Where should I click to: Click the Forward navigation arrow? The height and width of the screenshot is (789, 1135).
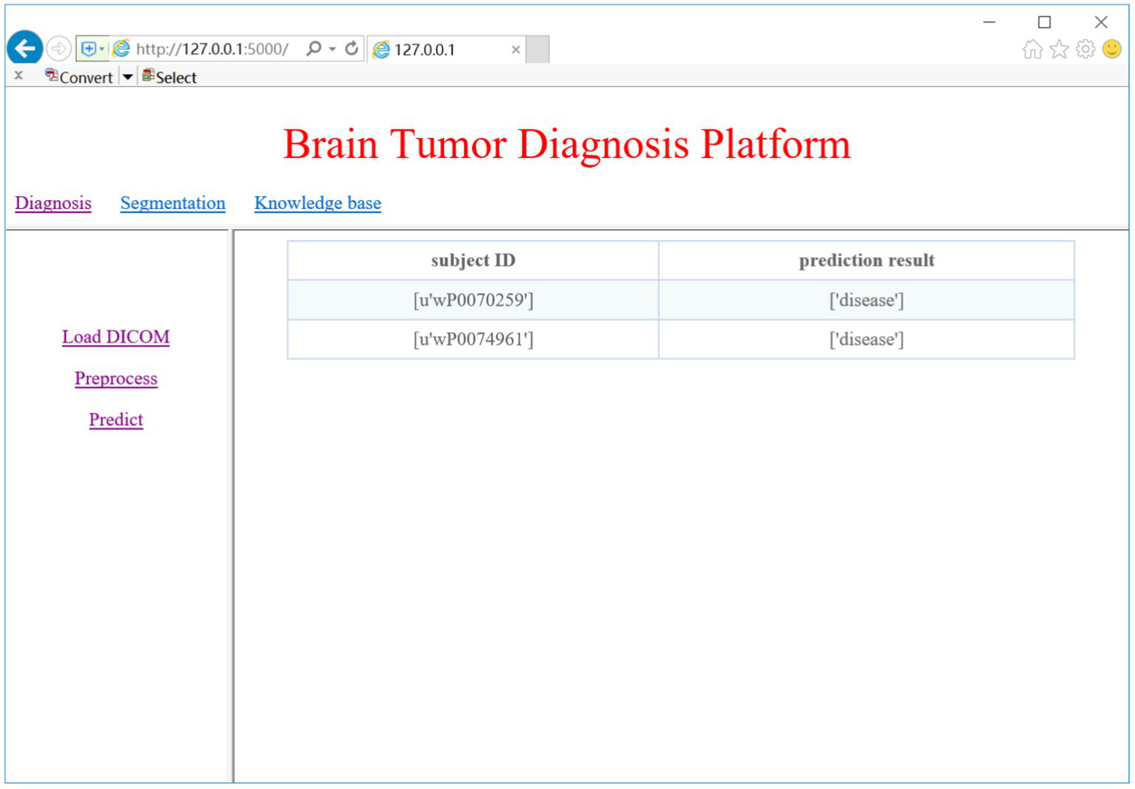pos(58,49)
